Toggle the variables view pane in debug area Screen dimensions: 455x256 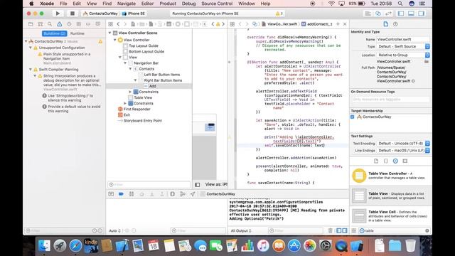(338, 230)
